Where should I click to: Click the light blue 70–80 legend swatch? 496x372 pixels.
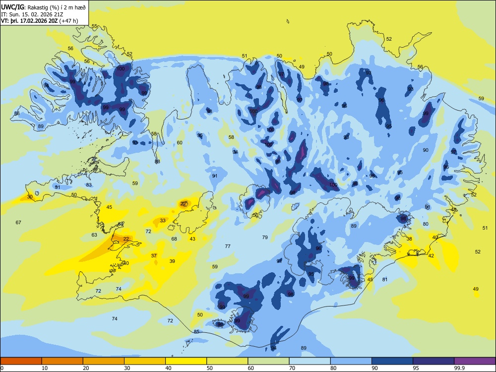[310, 361]
